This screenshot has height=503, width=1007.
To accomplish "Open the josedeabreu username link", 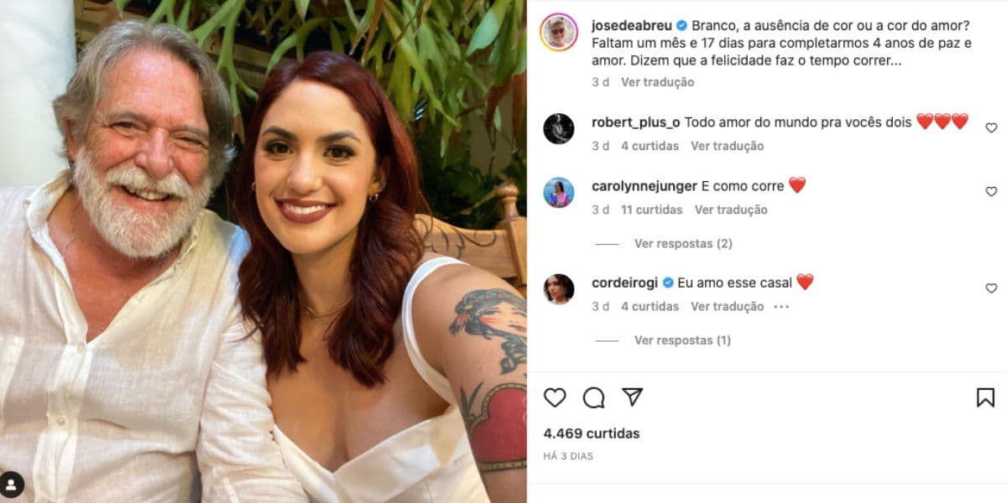I will [x=631, y=25].
